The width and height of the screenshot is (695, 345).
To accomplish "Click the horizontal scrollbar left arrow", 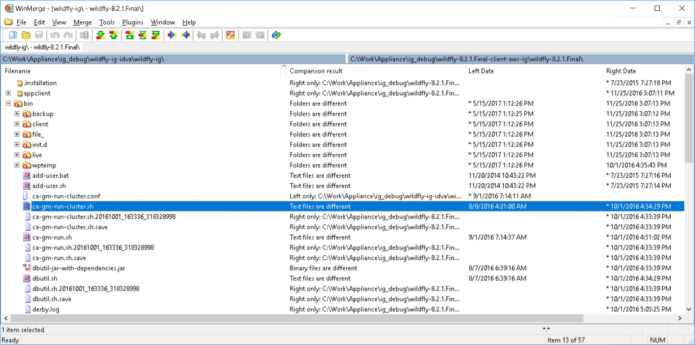I will [6, 318].
